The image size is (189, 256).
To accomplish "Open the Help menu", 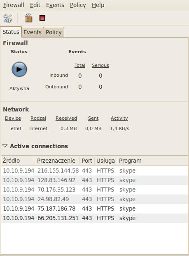I will (x=98, y=5).
